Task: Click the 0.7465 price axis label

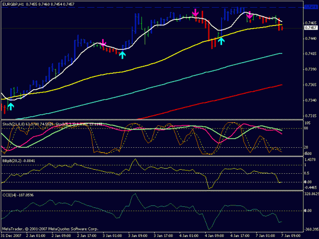Action: coord(310,23)
